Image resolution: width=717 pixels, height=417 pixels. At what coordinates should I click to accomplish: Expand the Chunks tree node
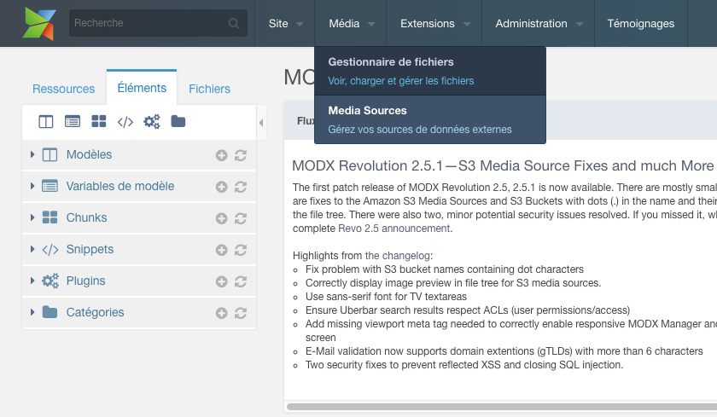(x=32, y=217)
